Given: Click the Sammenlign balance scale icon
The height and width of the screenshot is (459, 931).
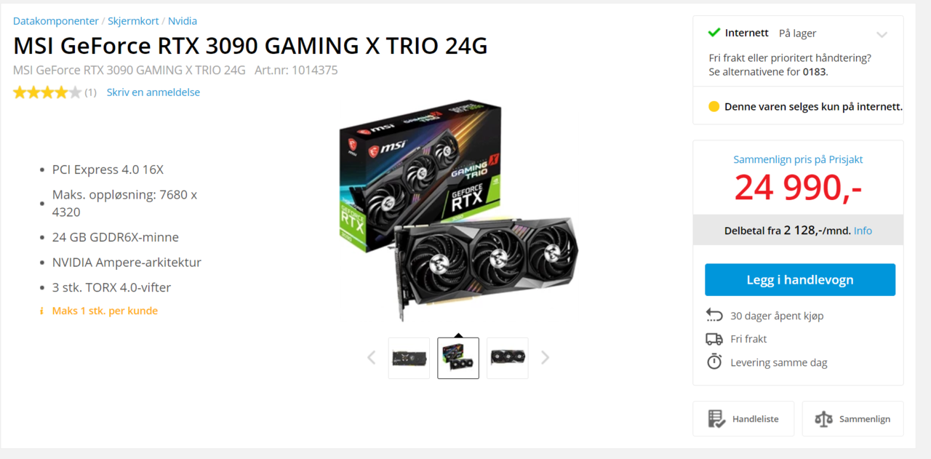Looking at the screenshot, I should pos(823,419).
